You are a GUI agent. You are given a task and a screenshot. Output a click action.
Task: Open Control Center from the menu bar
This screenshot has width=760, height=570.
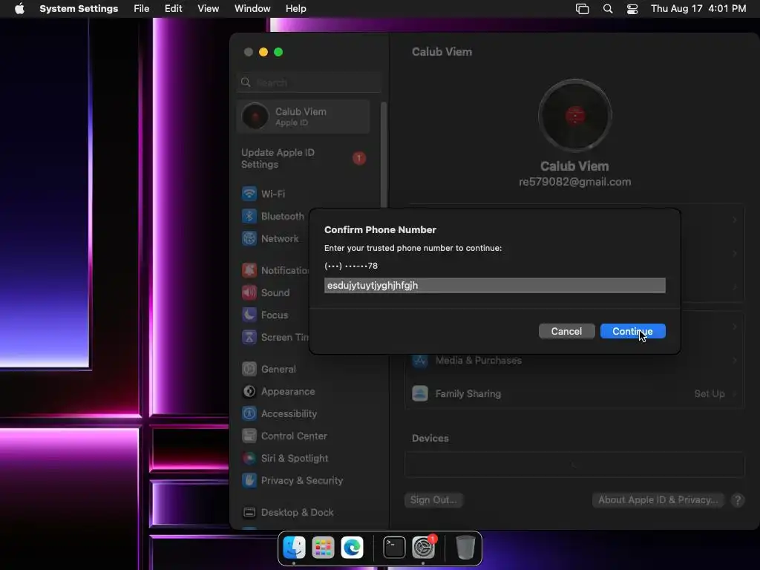click(x=632, y=9)
